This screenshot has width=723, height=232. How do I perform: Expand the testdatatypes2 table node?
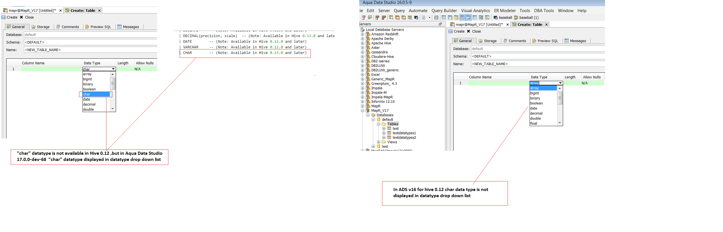point(384,137)
